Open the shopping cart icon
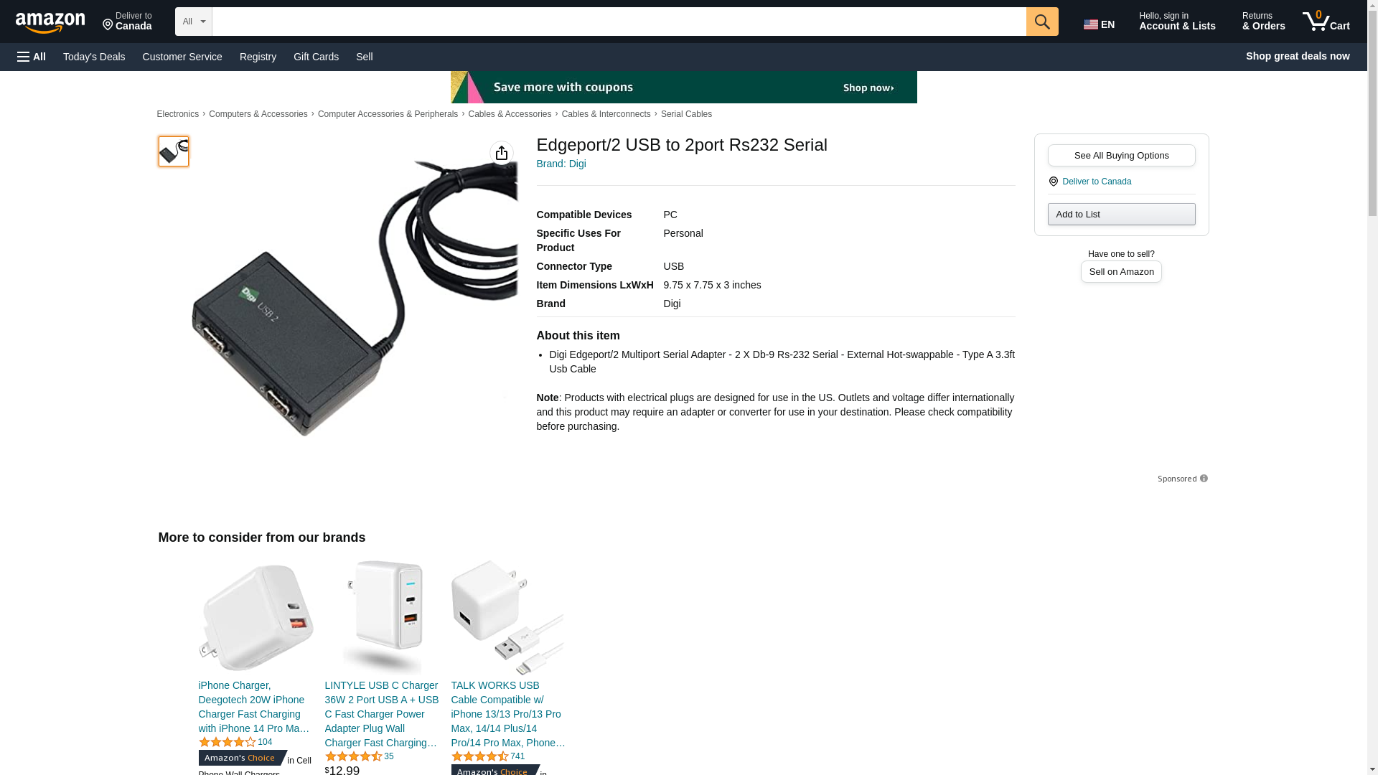1378x775 pixels. 1326,22
